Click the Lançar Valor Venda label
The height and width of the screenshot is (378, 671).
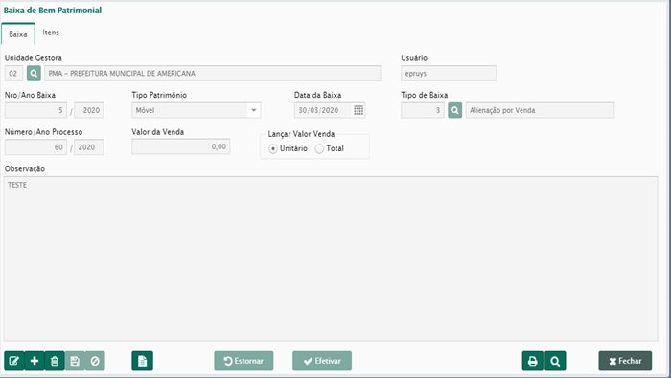(x=301, y=134)
